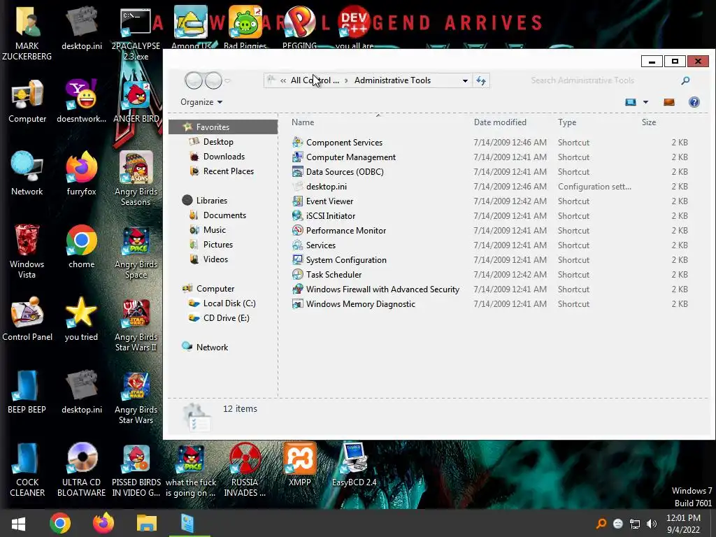Click the Configuration settings type cell
The height and width of the screenshot is (537, 716).
(594, 186)
